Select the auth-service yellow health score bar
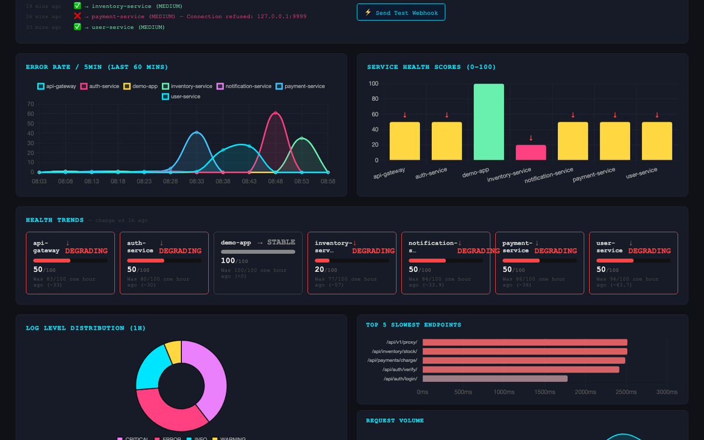704x440 pixels. [446, 141]
